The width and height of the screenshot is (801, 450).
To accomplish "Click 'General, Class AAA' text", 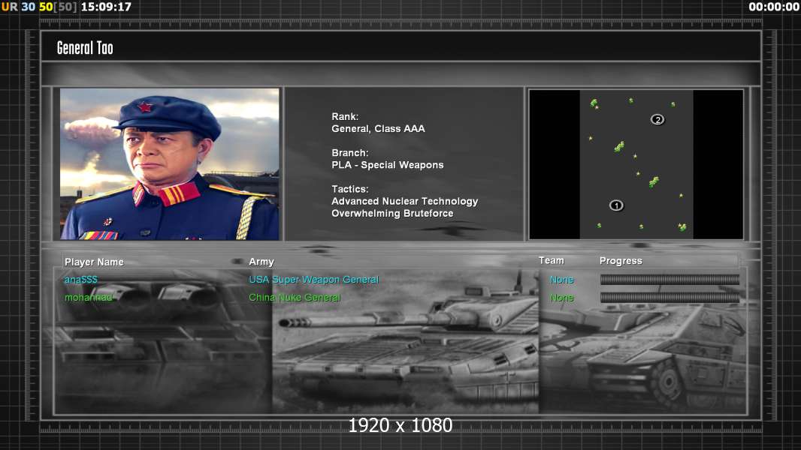I will pyautogui.click(x=378, y=129).
